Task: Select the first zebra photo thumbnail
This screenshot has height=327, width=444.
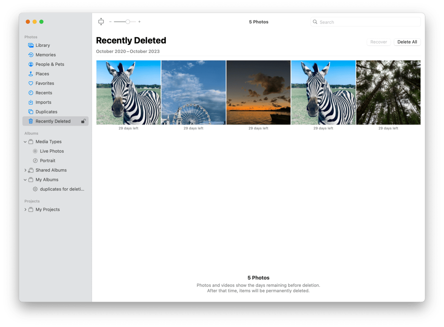Action: (x=129, y=93)
